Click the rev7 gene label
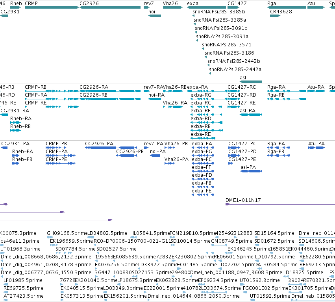335x302 pixels. coord(148,4)
